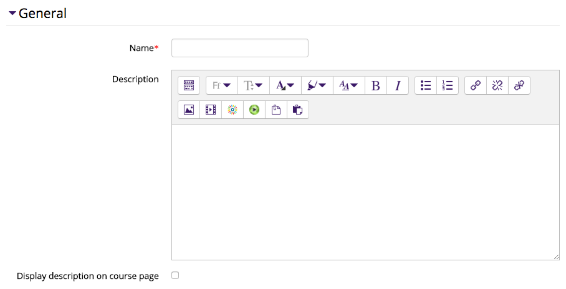Open the font size dropdown
This screenshot has width=566, height=289.
tap(254, 85)
